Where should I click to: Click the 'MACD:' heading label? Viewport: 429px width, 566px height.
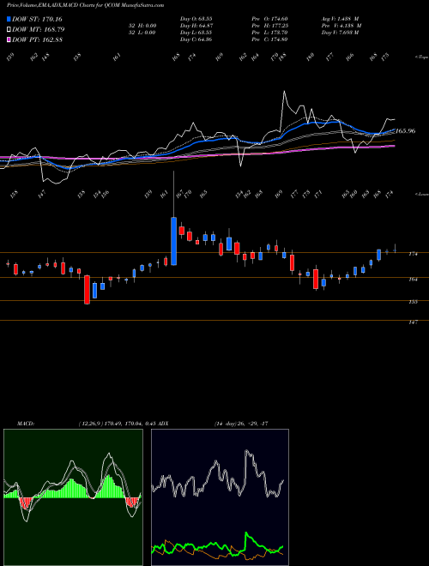pos(26,424)
